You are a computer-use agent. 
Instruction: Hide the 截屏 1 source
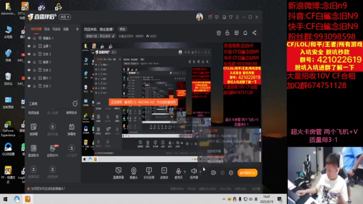pos(29,62)
